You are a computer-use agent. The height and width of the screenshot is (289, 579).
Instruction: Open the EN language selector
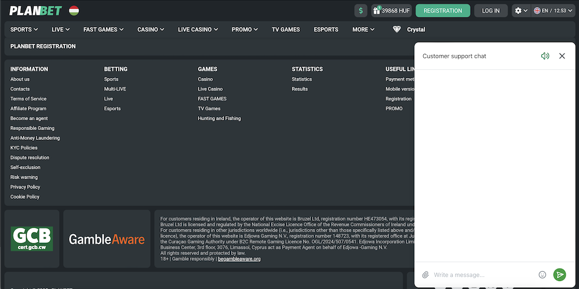(x=550, y=10)
